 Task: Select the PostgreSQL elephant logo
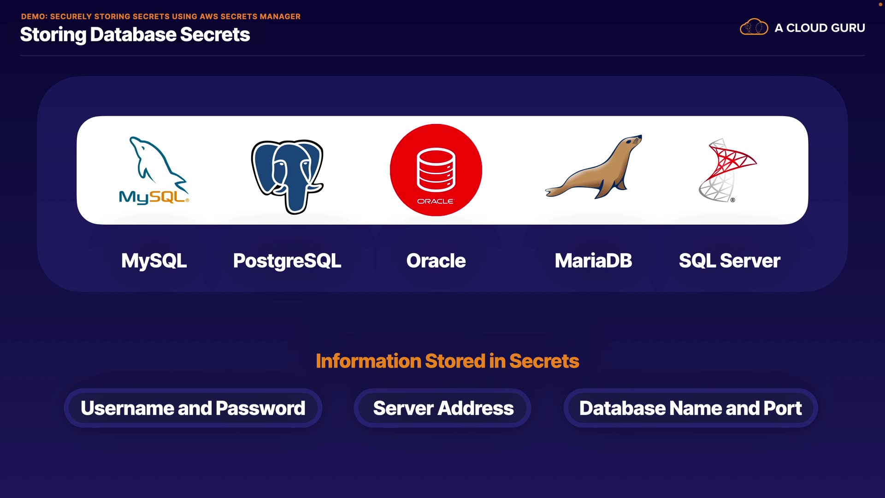(288, 175)
